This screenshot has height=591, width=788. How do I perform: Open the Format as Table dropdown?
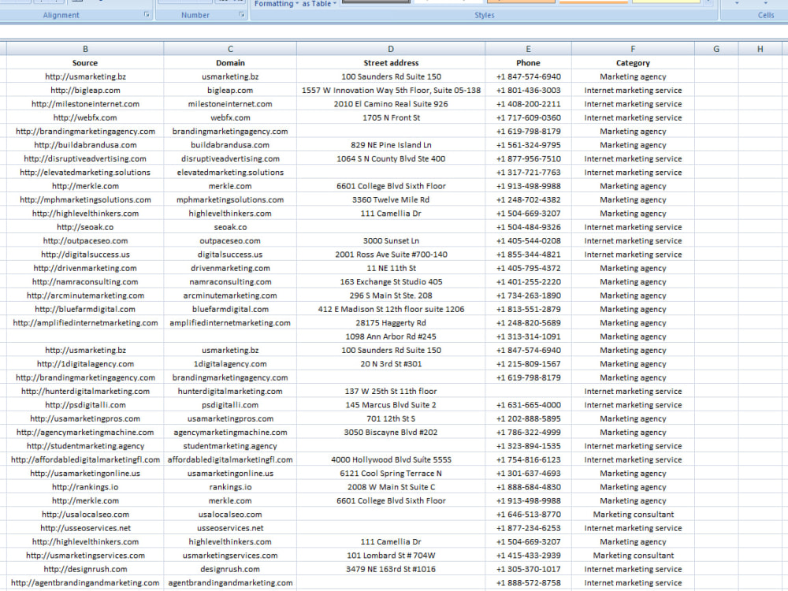coord(319,3)
